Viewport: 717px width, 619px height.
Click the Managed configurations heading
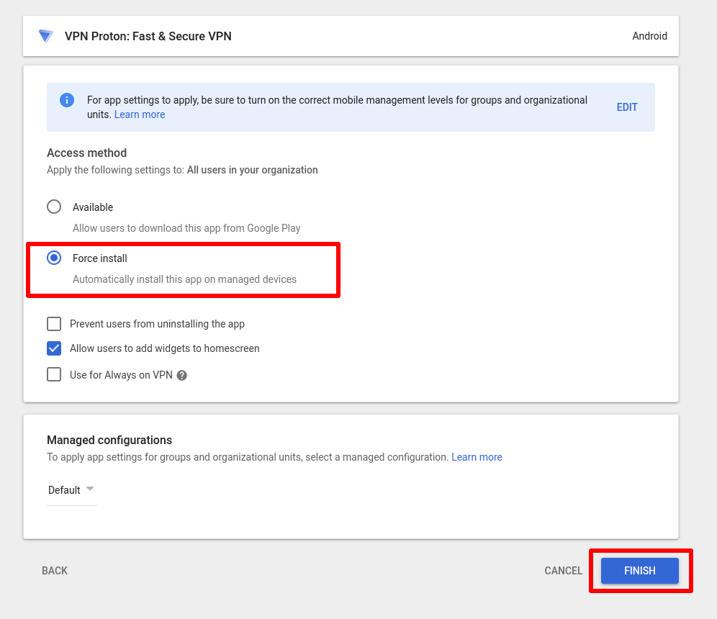[109, 440]
